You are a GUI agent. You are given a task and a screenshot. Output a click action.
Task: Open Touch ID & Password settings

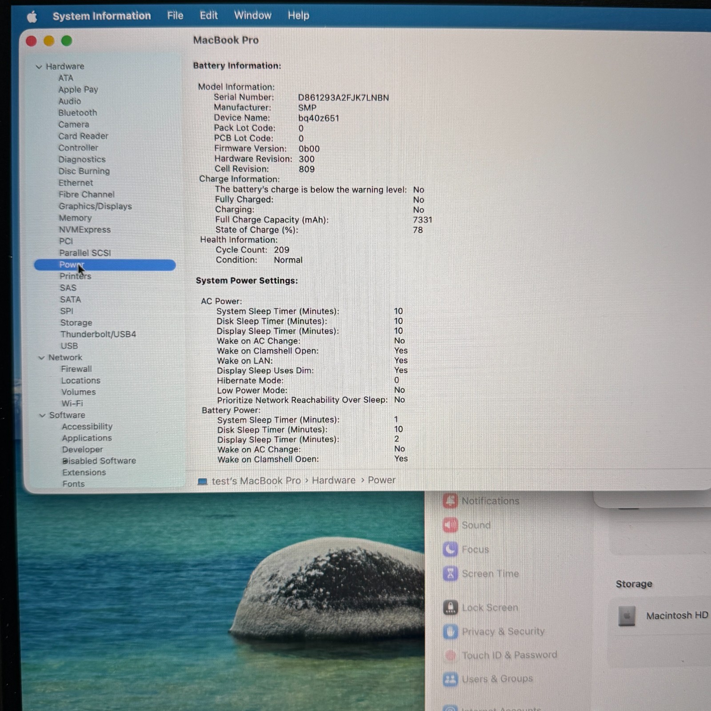pyautogui.click(x=500, y=655)
